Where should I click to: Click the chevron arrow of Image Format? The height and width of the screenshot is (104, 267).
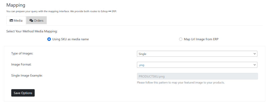(x=254, y=65)
